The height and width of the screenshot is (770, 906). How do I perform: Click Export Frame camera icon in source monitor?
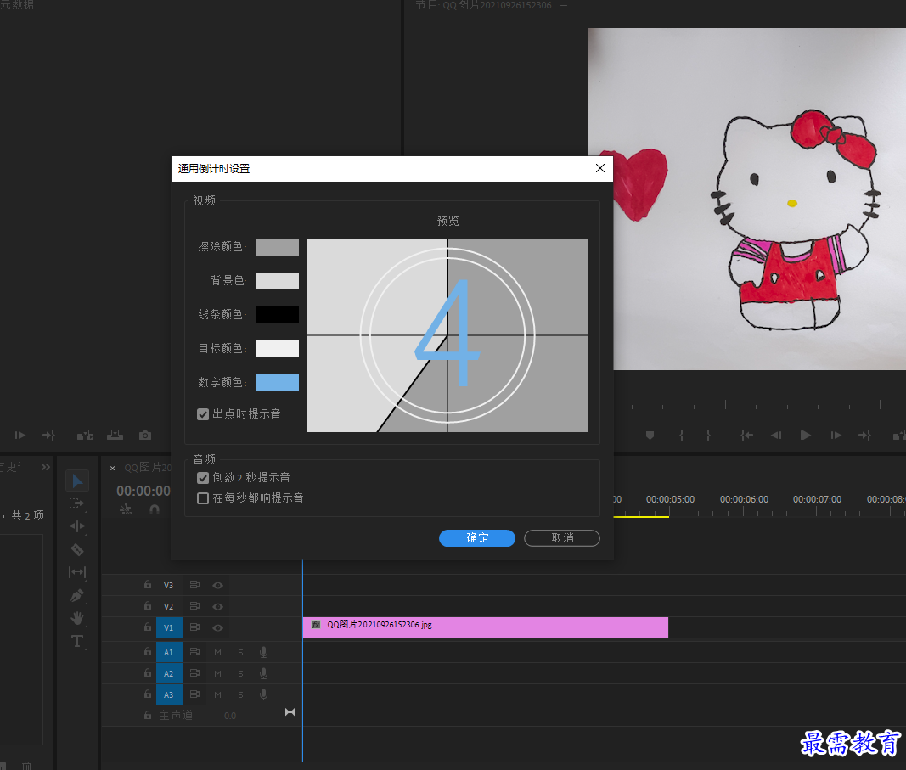(145, 435)
